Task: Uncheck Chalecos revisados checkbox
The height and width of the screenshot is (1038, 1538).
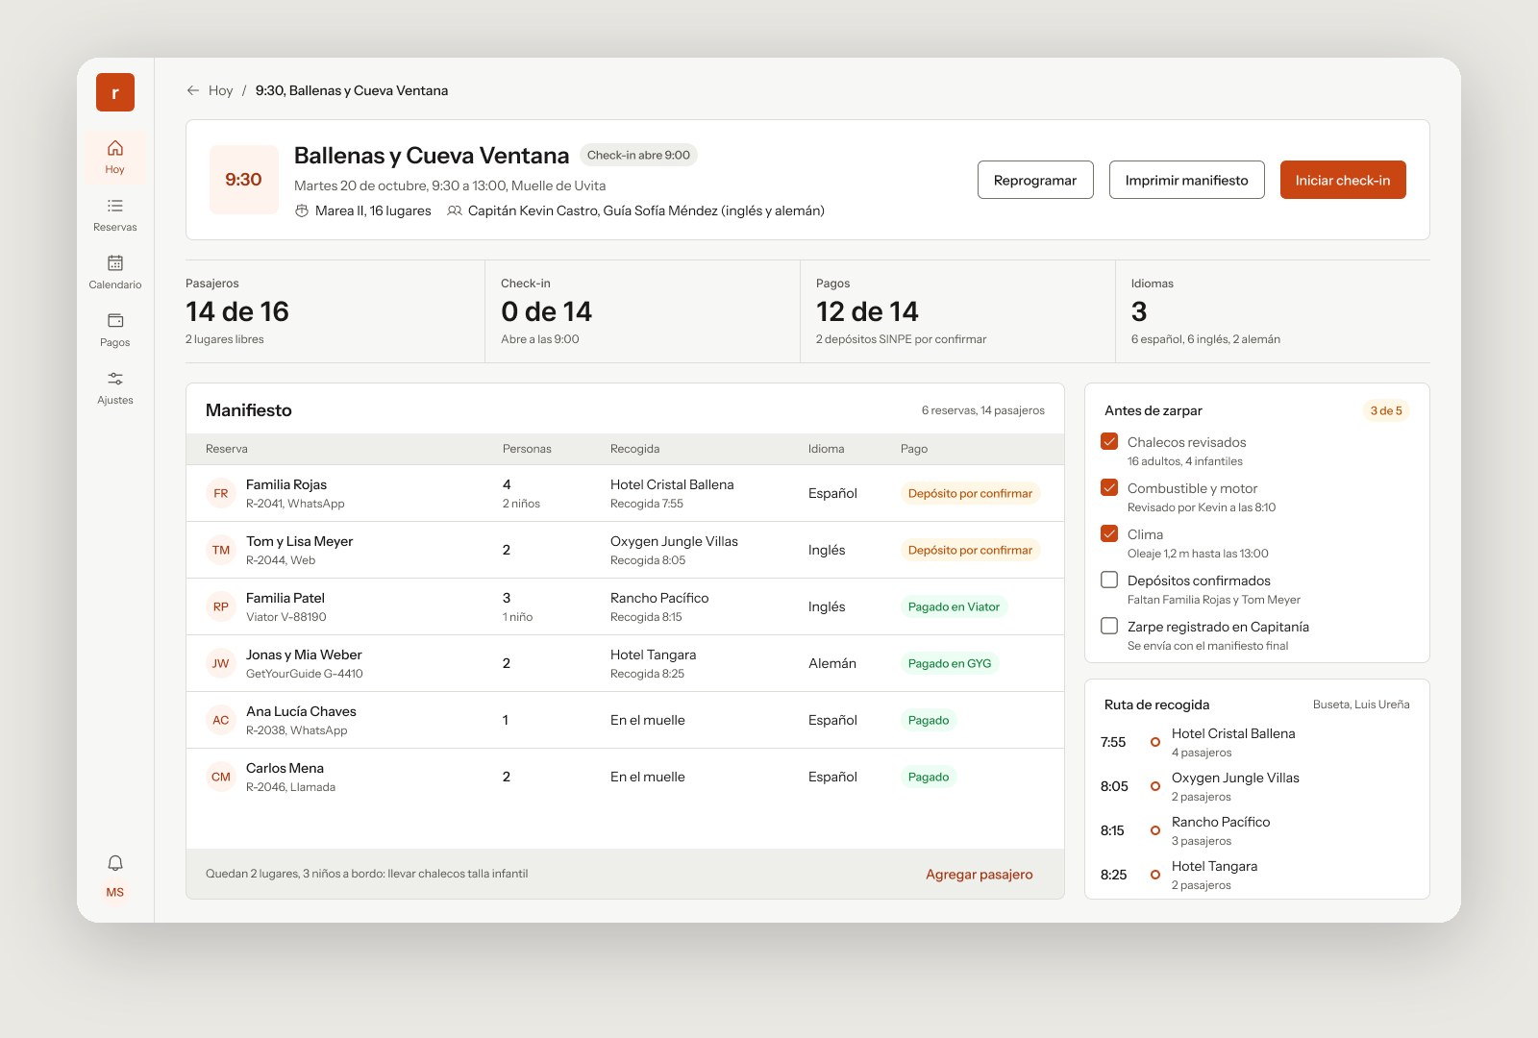Action: 1109,441
